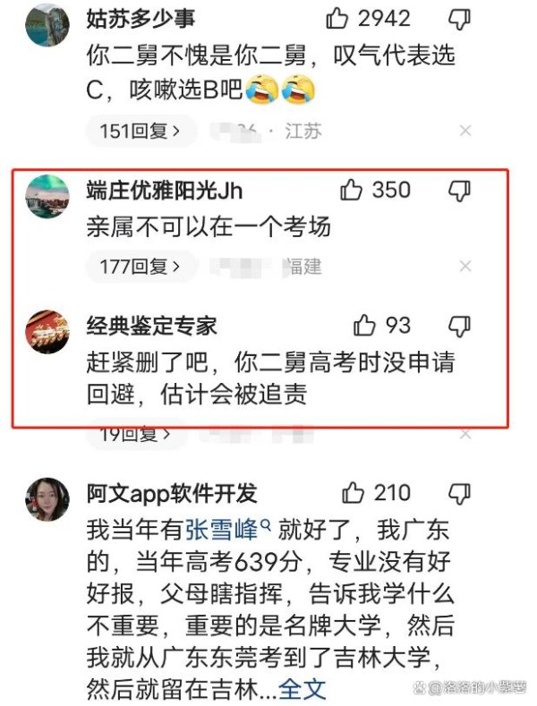
Task: Open 端庄优雅阳光Jh's avatar
Action: [47, 196]
